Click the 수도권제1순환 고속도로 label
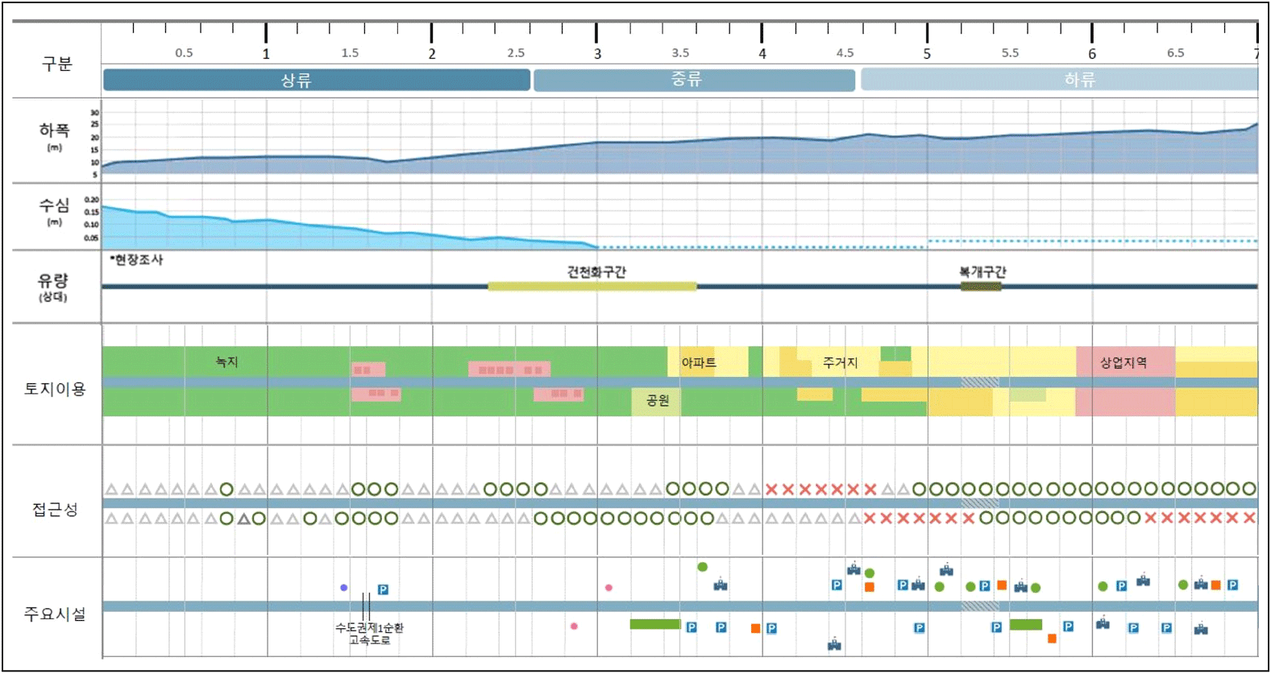 (369, 634)
